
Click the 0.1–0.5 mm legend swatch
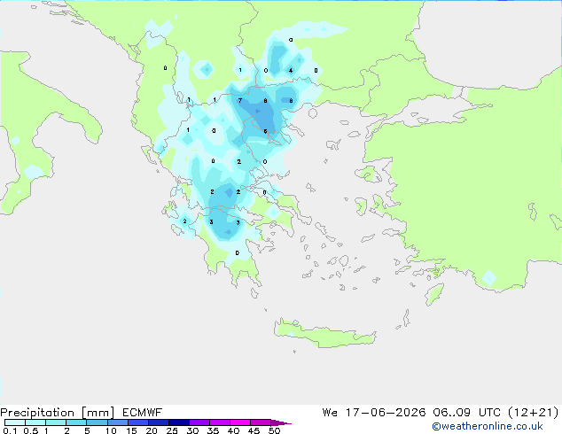(x=15, y=422)
